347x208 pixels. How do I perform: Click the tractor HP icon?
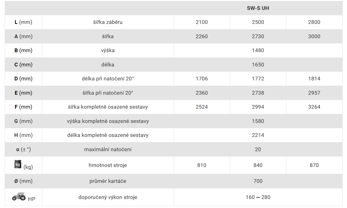19,196
